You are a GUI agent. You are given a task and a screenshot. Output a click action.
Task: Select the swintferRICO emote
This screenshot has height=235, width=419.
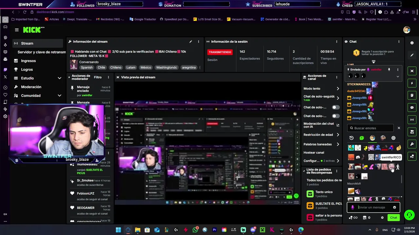(391, 167)
